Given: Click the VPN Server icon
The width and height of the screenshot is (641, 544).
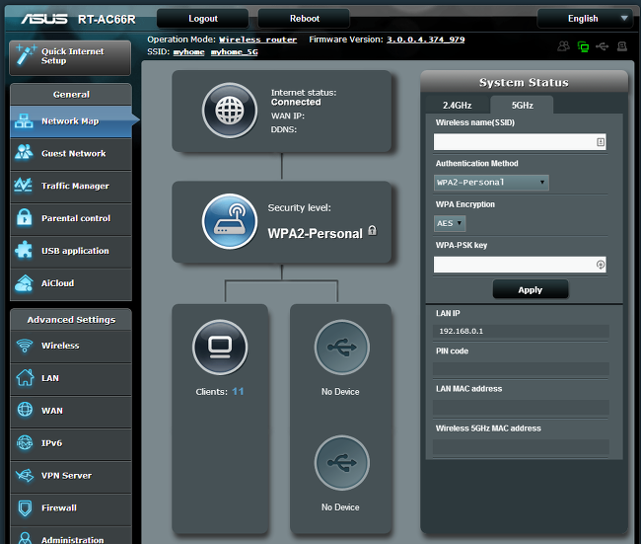Looking at the screenshot, I should pos(25,475).
